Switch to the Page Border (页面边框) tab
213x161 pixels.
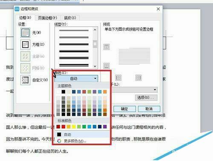pyautogui.click(x=48, y=18)
